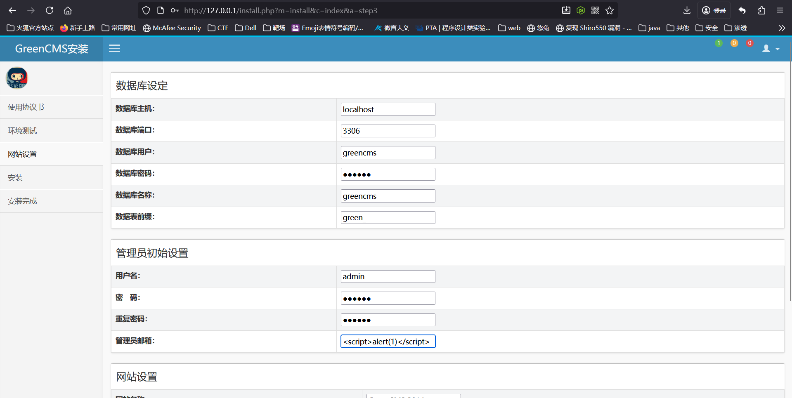Image resolution: width=792 pixels, height=398 pixels.
Task: Click the orange notification badge
Action: coord(734,43)
